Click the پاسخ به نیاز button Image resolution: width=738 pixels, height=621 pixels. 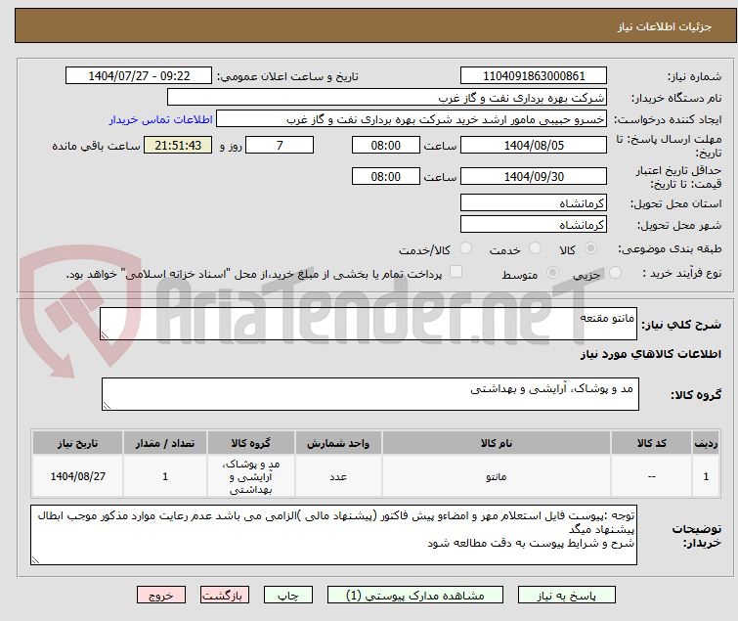coord(567,596)
